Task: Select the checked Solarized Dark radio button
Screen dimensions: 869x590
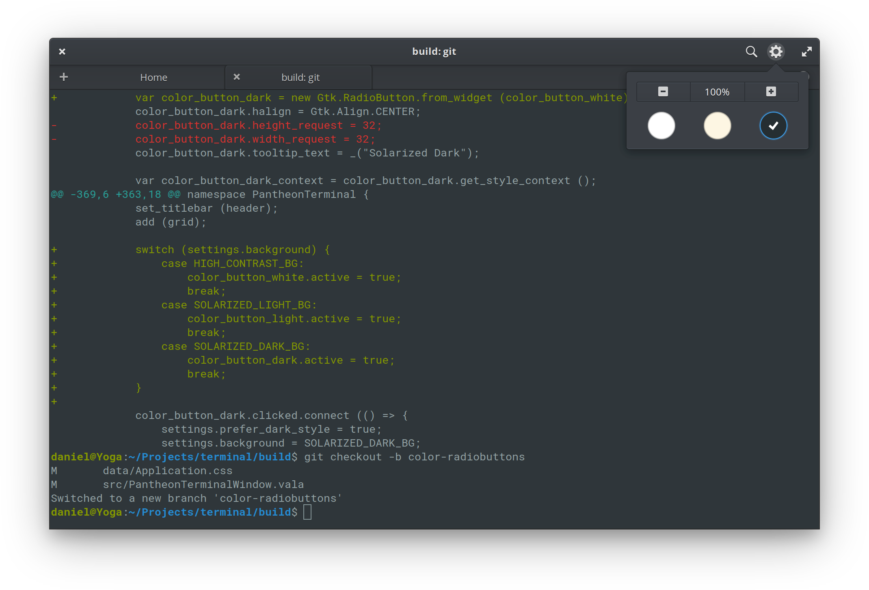Action: [773, 126]
